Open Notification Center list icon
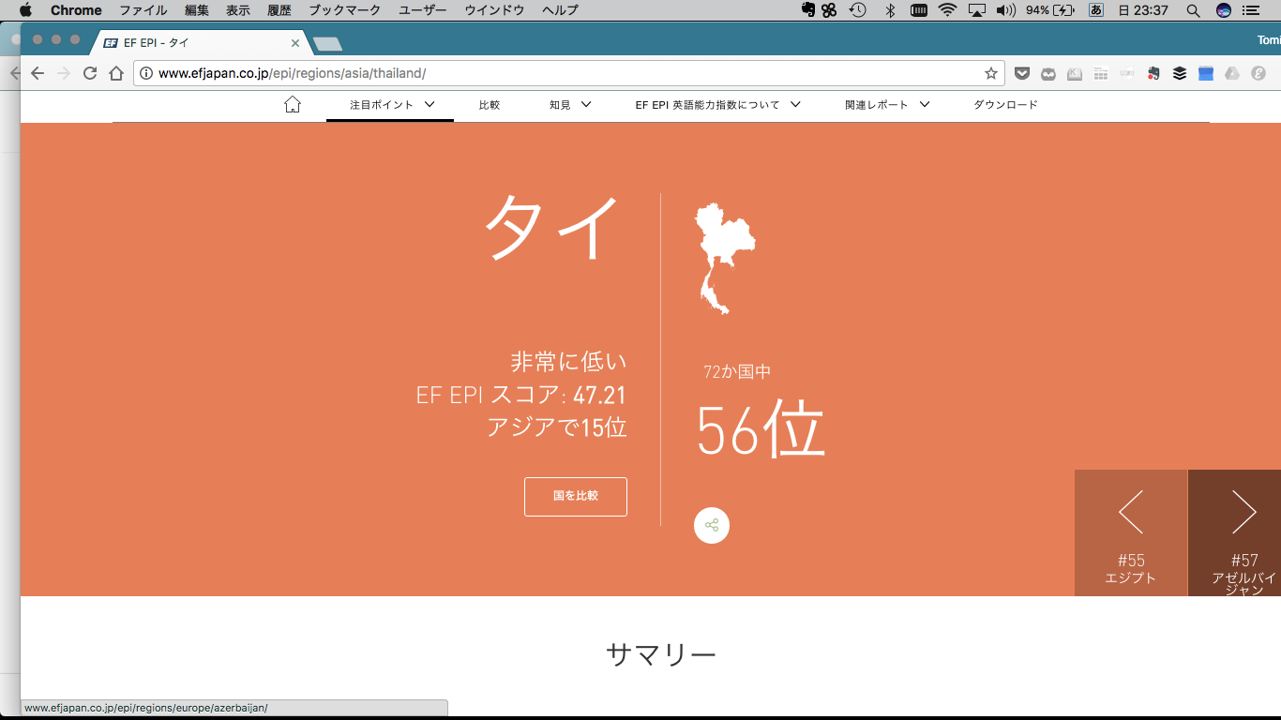Screen dimensions: 1281x720 [x=1251, y=10]
